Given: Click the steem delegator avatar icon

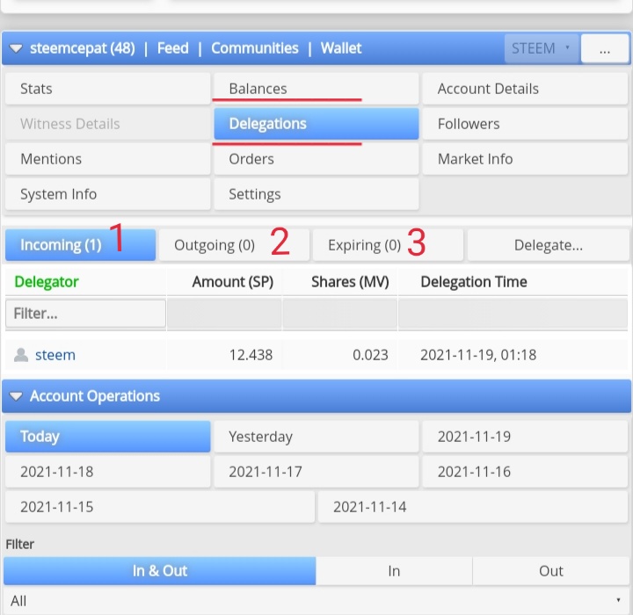Looking at the screenshot, I should coord(21,355).
